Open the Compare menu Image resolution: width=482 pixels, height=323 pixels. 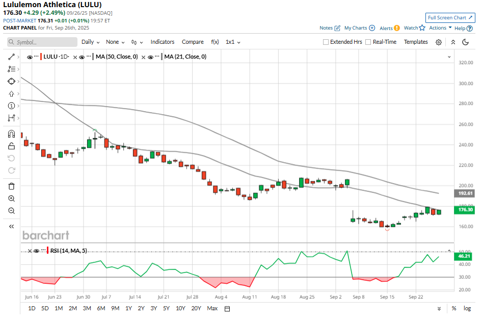point(193,42)
